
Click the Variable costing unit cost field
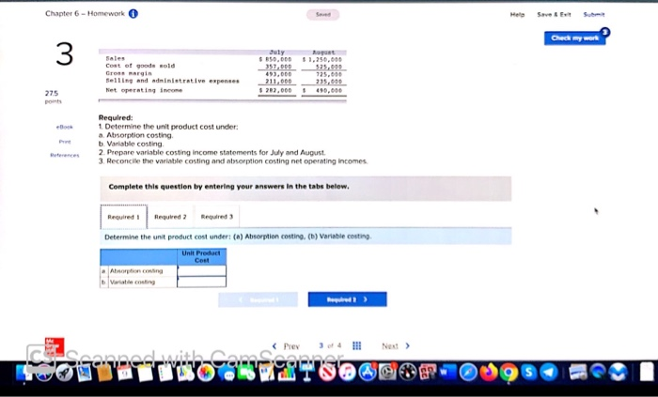[x=202, y=282]
